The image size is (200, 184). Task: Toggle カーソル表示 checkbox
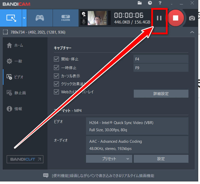[56, 76]
